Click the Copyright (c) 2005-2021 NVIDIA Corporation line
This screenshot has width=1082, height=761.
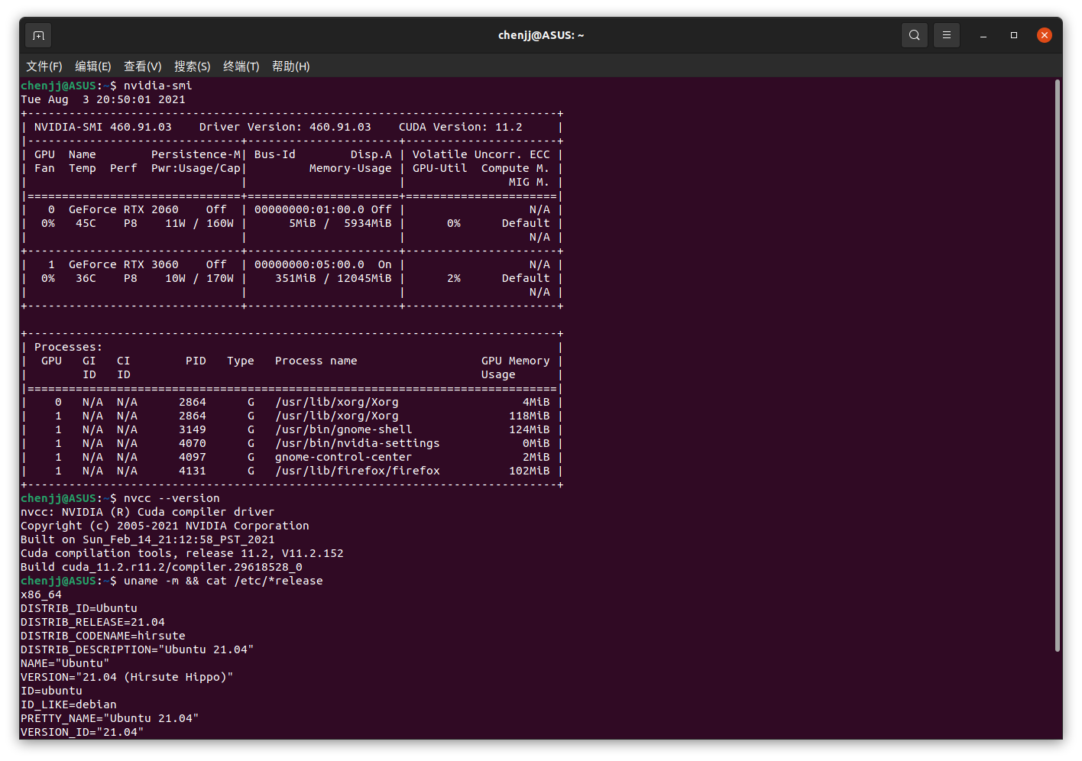click(165, 526)
